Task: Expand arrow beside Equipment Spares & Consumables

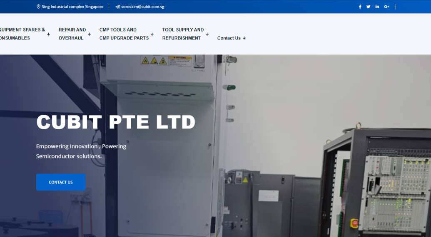Action: (49, 34)
